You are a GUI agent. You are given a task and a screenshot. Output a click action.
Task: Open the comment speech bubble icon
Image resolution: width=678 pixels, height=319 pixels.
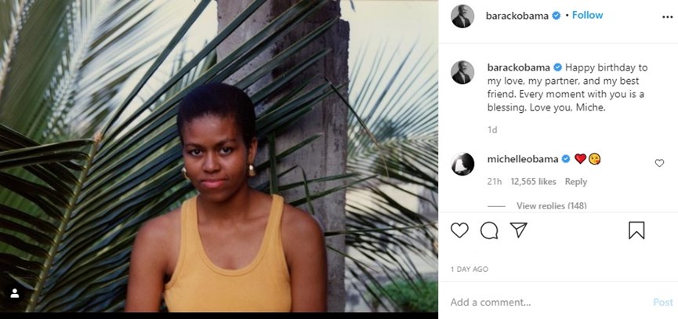coord(489,230)
